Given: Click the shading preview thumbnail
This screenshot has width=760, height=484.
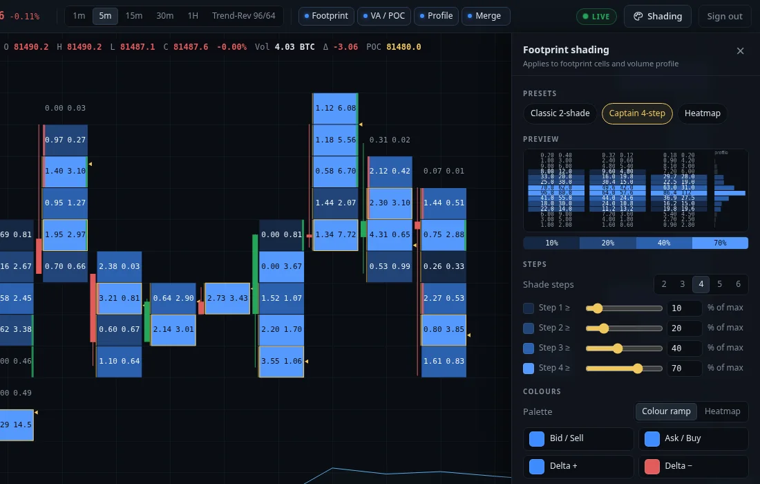Looking at the screenshot, I should click(636, 189).
